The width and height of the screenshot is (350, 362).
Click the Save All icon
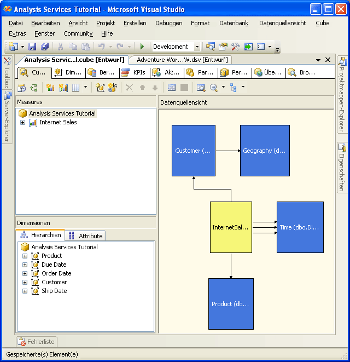[x=45, y=47]
